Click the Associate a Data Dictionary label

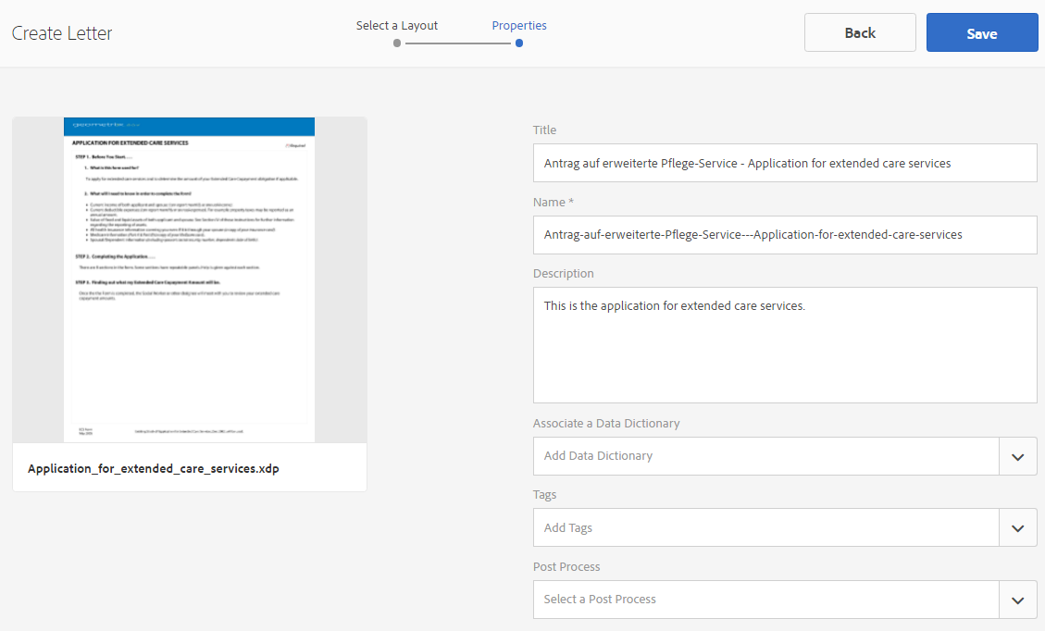tap(606, 424)
